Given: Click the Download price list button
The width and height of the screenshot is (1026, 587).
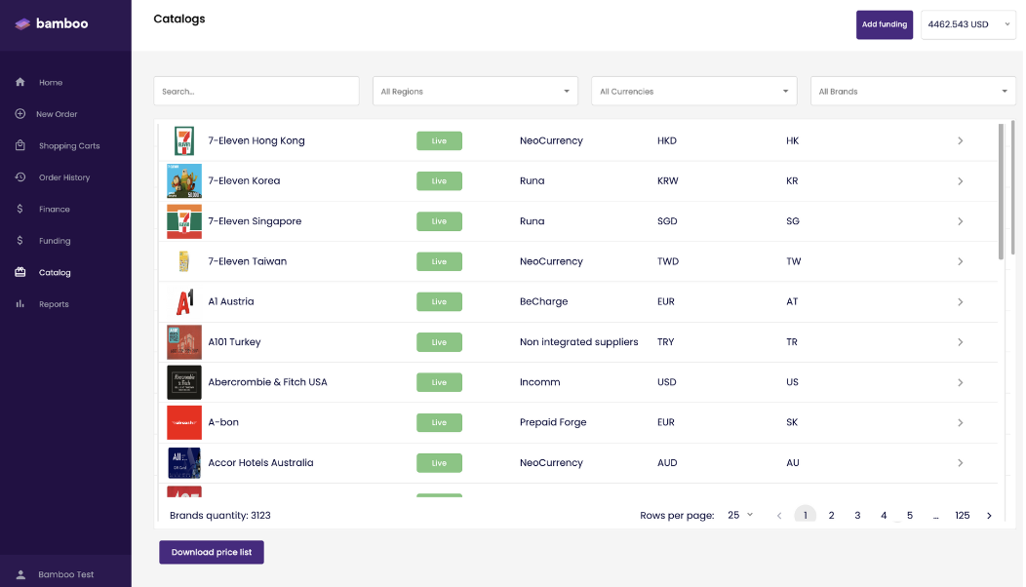Looking at the screenshot, I should click(x=212, y=552).
